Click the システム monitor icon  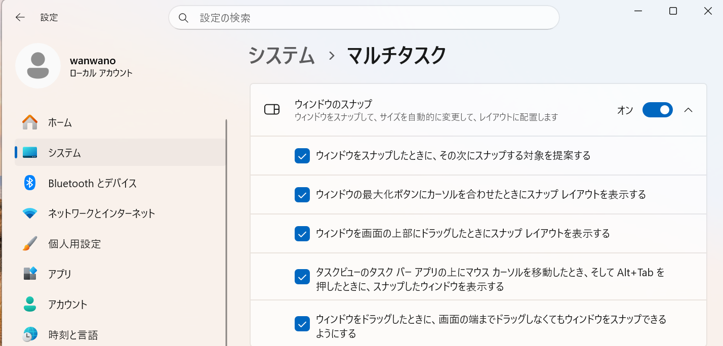click(30, 153)
